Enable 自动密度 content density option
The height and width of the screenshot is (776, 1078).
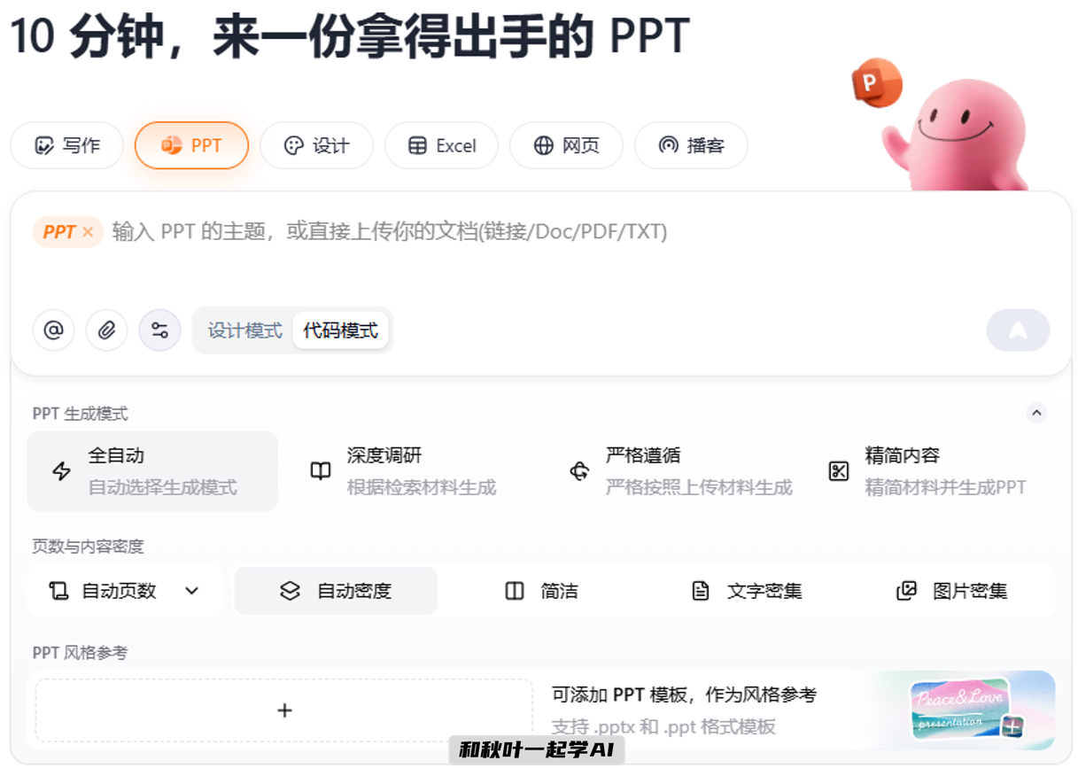(x=335, y=591)
